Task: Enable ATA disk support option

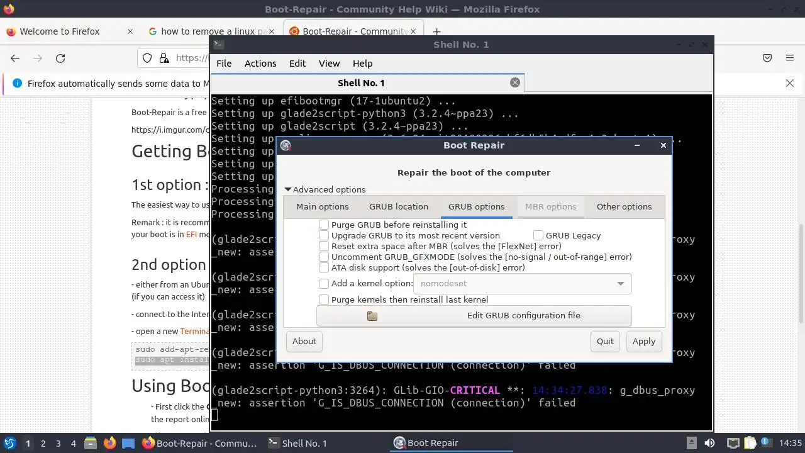Action: click(x=324, y=267)
